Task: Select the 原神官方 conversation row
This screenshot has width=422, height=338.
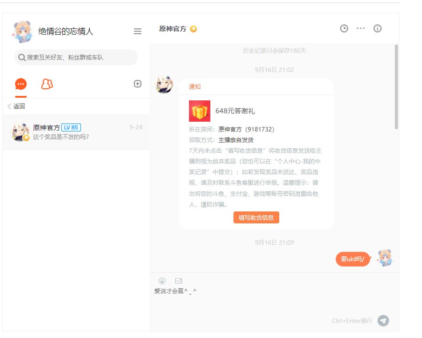Action: 76,132
